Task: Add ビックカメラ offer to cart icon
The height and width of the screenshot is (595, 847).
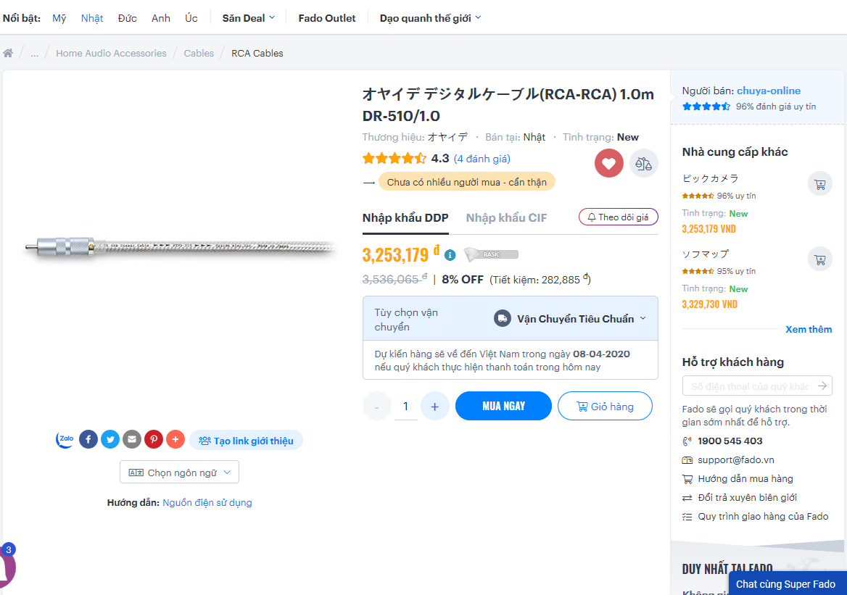Action: 820,184
